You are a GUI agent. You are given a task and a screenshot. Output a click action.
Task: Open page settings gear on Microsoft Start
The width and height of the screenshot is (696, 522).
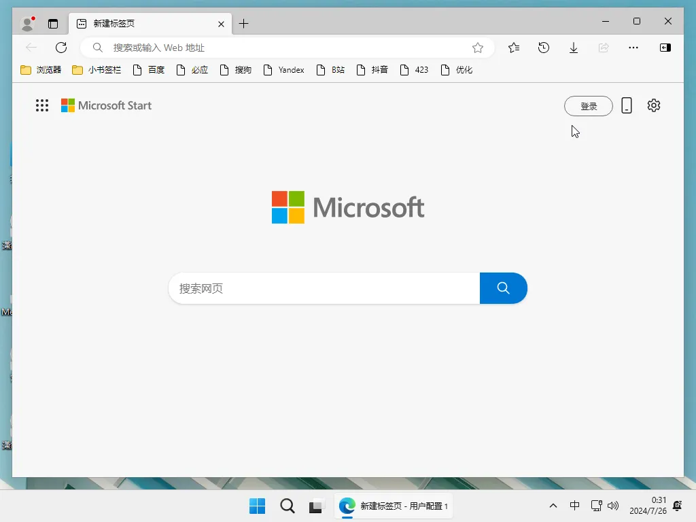[653, 105]
